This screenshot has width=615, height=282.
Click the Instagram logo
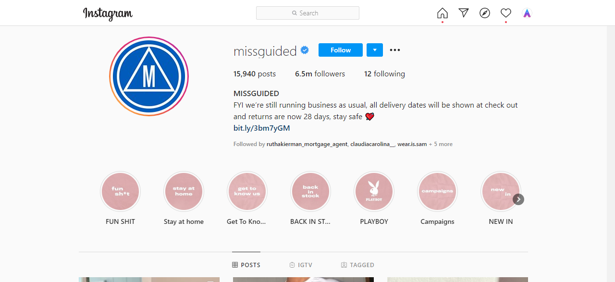[108, 13]
